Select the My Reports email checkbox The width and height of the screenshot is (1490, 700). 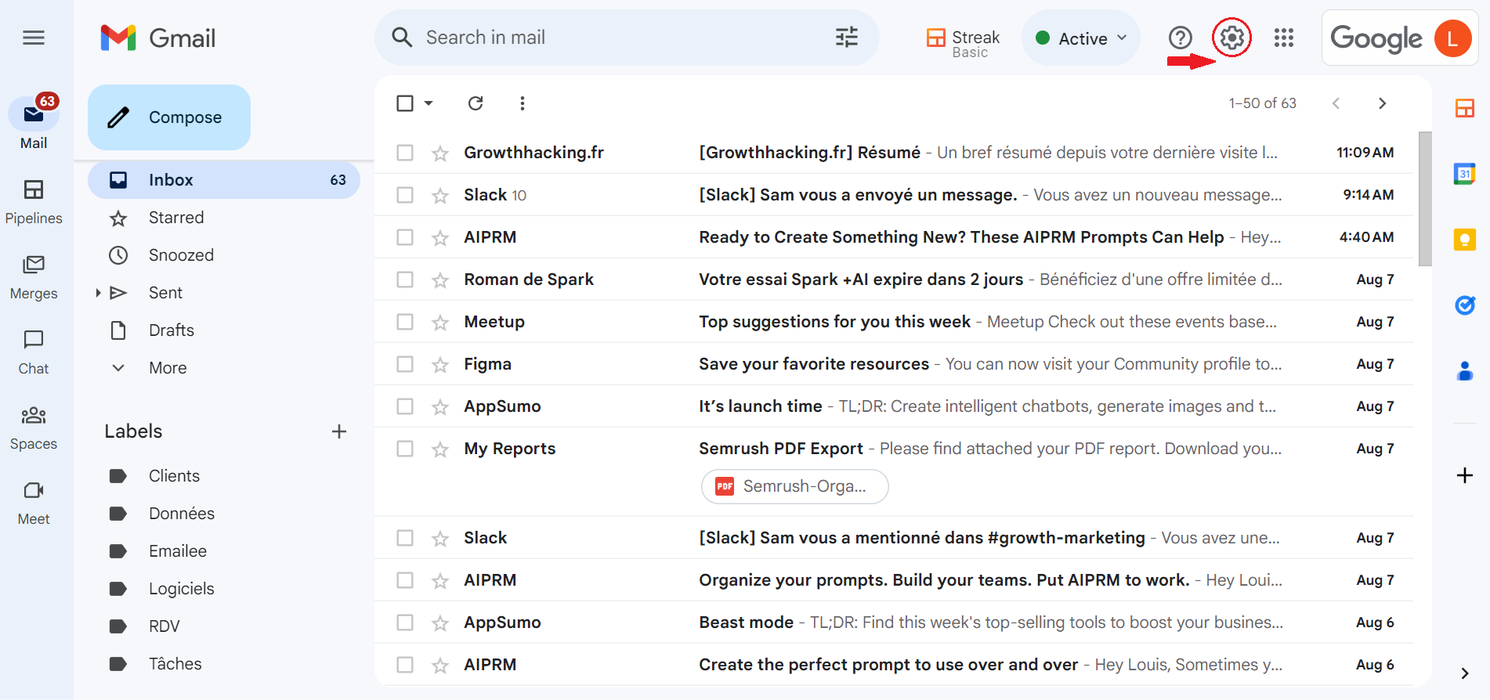coord(405,449)
